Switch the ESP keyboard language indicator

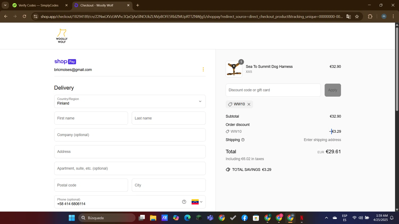pos(345,218)
